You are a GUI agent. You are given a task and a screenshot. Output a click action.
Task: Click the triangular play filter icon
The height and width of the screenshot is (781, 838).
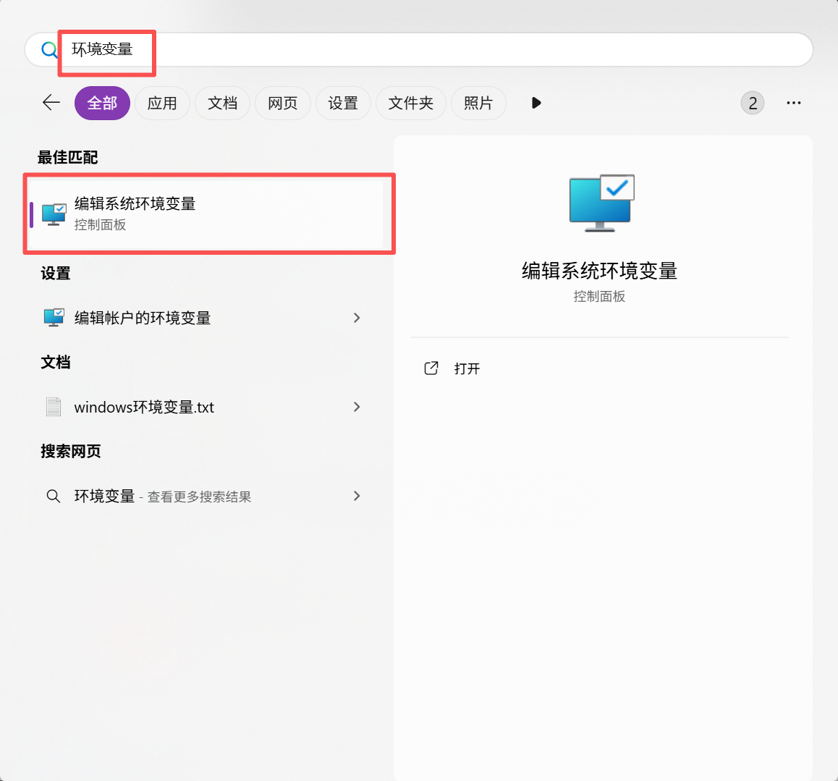tap(536, 103)
